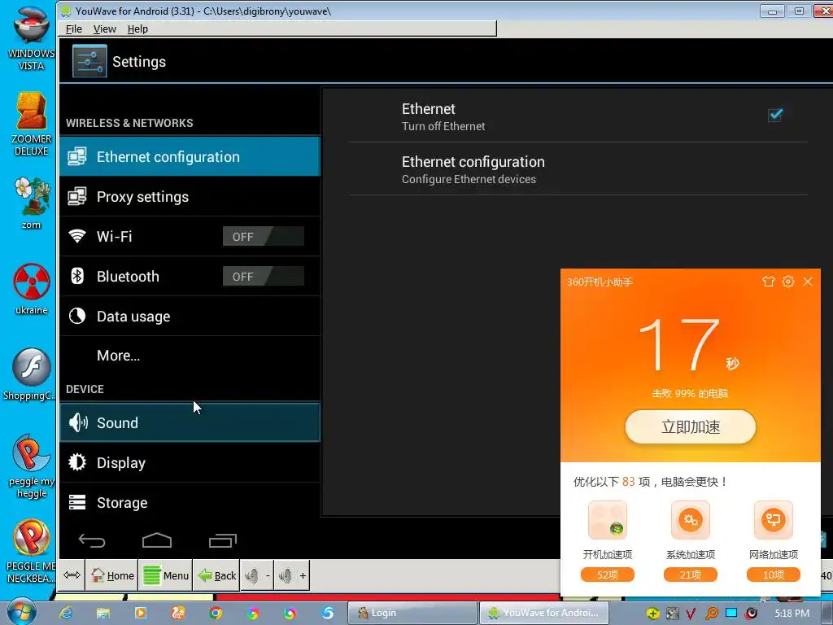Click the YouWave rotate screen arrows button
This screenshot has width=833, height=625.
point(72,575)
